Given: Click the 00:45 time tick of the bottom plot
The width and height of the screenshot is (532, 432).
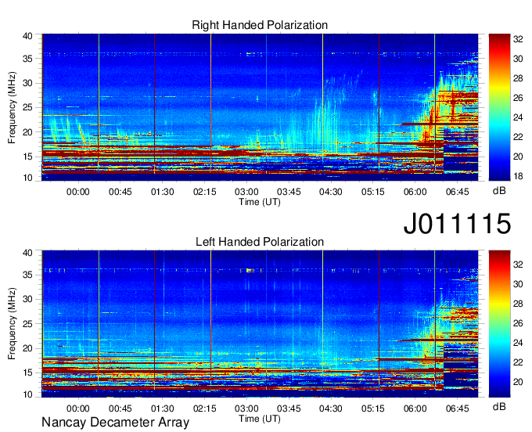Looking at the screenshot, I should point(120,409).
